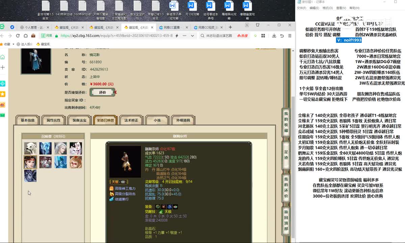Select the 高级分裂攻击 pet skill icon

pos(111,194)
